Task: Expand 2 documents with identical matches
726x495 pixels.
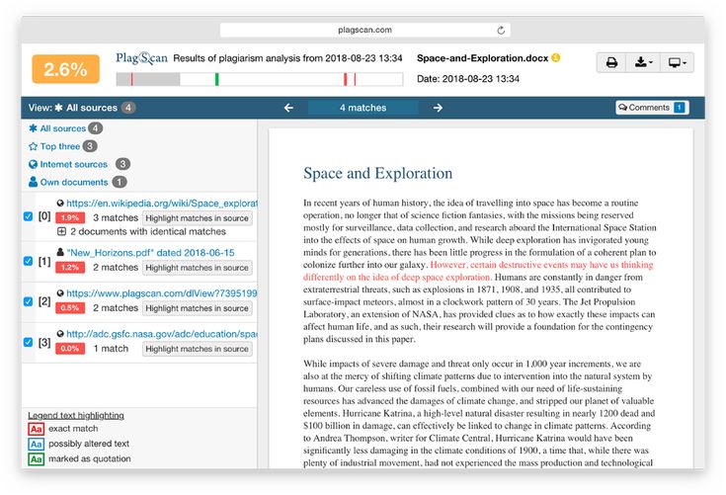Action: tap(61, 231)
